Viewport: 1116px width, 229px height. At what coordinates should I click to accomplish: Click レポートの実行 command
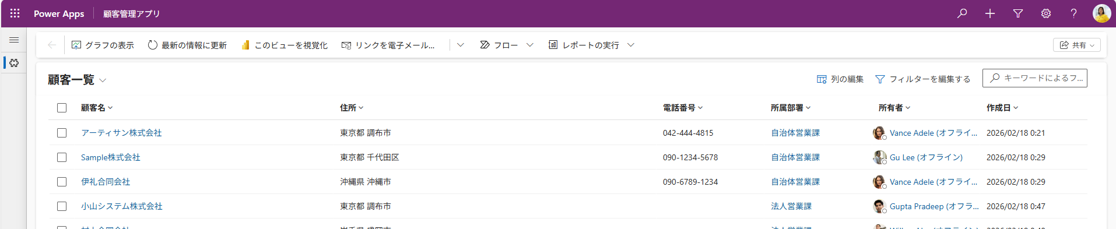point(584,45)
